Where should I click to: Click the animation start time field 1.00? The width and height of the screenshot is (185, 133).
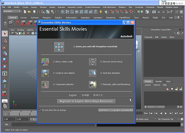[9, 119]
